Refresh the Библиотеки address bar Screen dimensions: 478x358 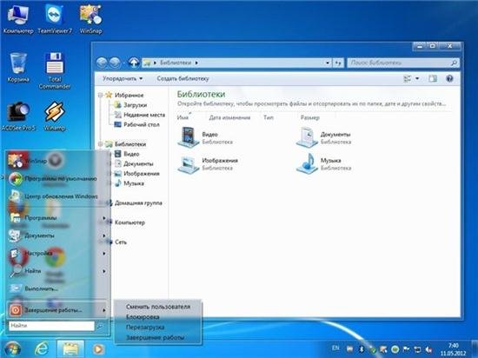pyautogui.click(x=338, y=63)
